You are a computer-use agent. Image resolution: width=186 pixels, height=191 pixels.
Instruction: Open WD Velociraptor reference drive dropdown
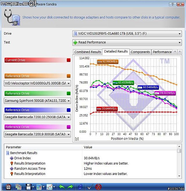point(37,83)
